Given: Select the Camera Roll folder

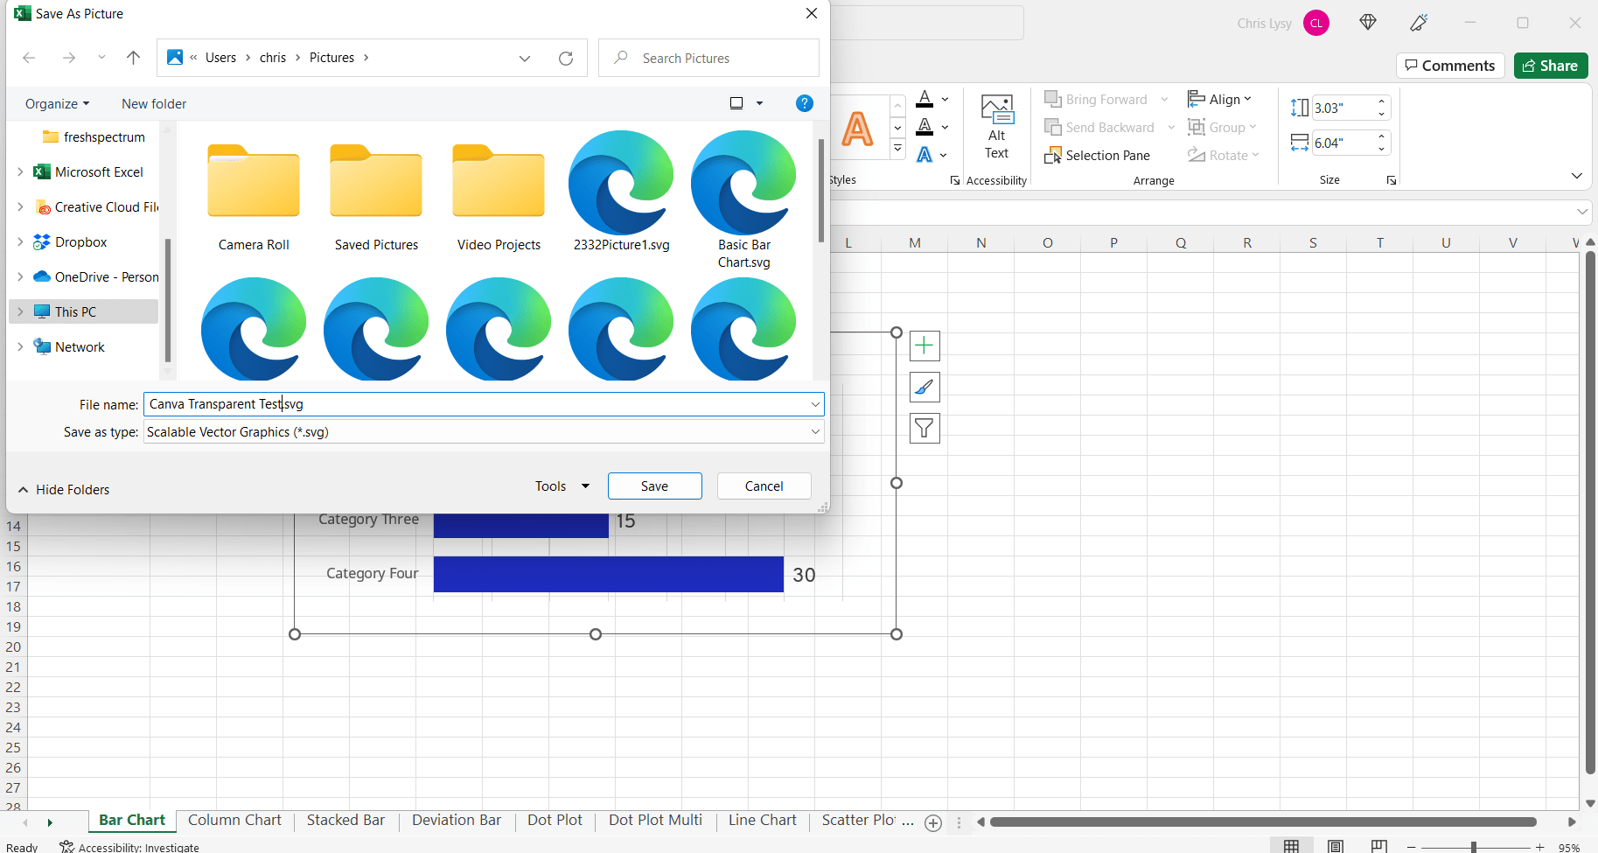Looking at the screenshot, I should (x=254, y=192).
